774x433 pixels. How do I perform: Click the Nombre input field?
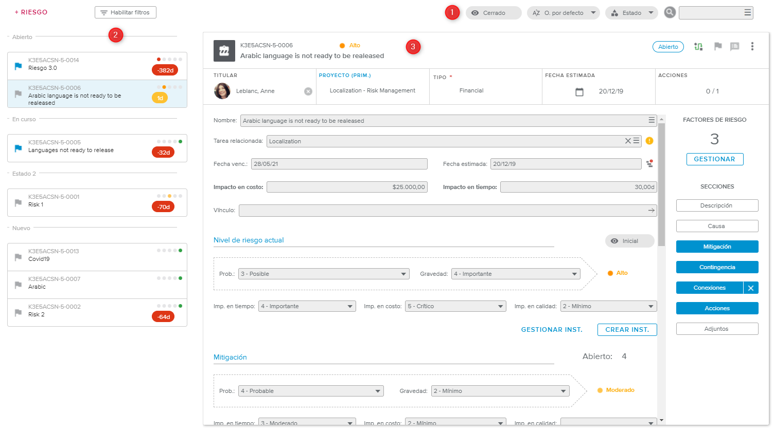[443, 121]
